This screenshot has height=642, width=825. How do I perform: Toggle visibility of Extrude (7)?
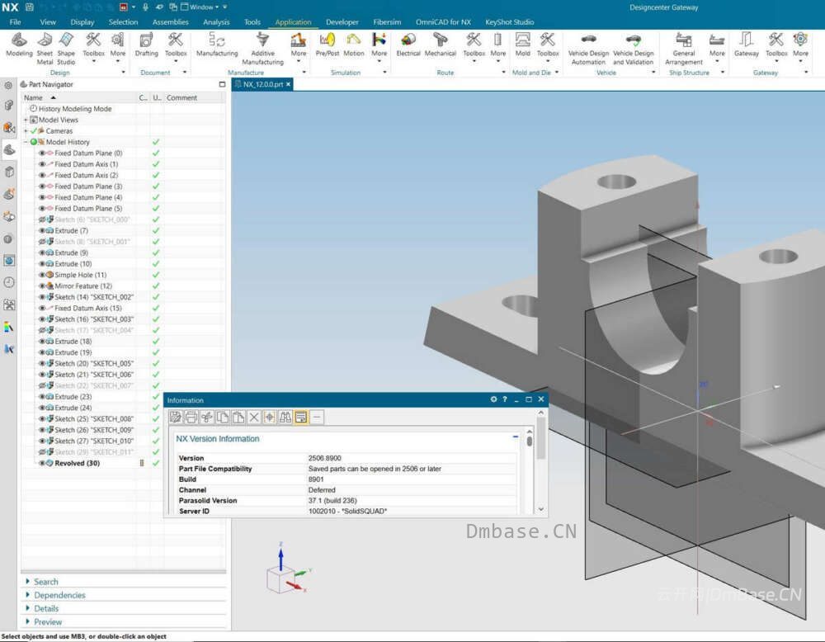point(42,230)
